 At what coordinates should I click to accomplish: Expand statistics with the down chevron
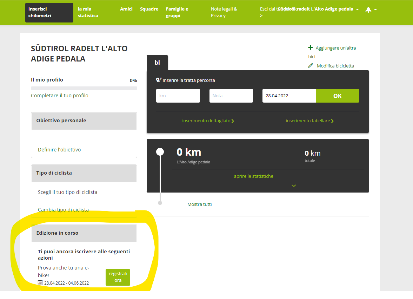tap(294, 186)
